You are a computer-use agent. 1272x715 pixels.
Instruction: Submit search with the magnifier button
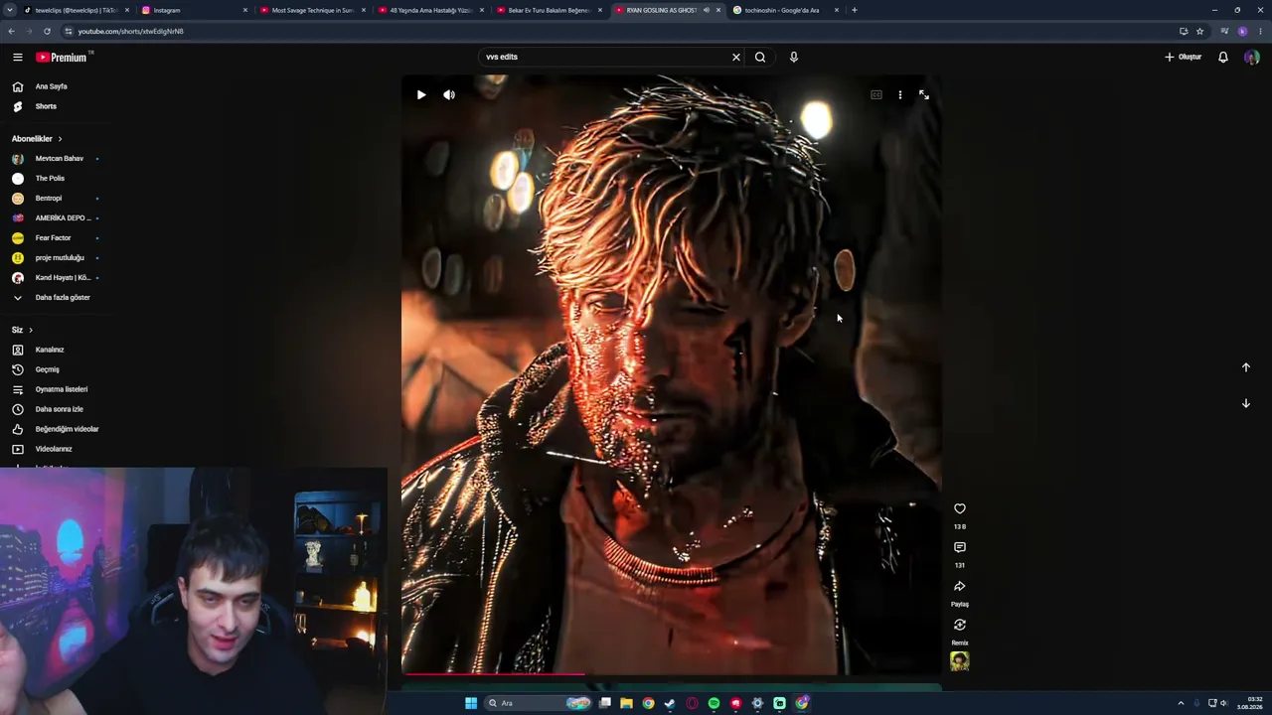tap(760, 58)
